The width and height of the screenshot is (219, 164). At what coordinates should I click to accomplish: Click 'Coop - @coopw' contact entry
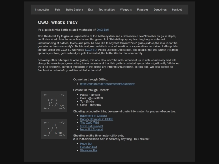90,105
